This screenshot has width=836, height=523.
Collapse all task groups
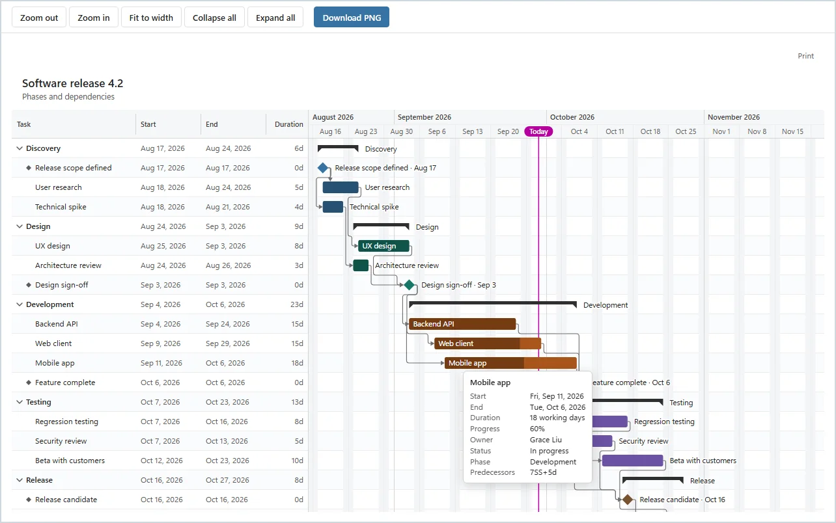(x=214, y=18)
